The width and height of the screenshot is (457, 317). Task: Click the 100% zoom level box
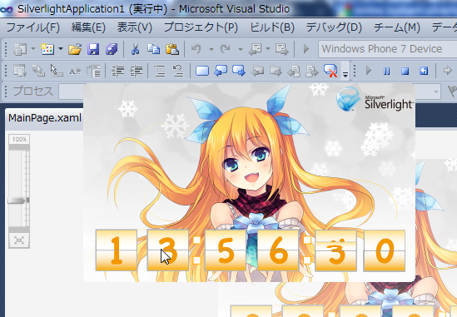tap(19, 139)
